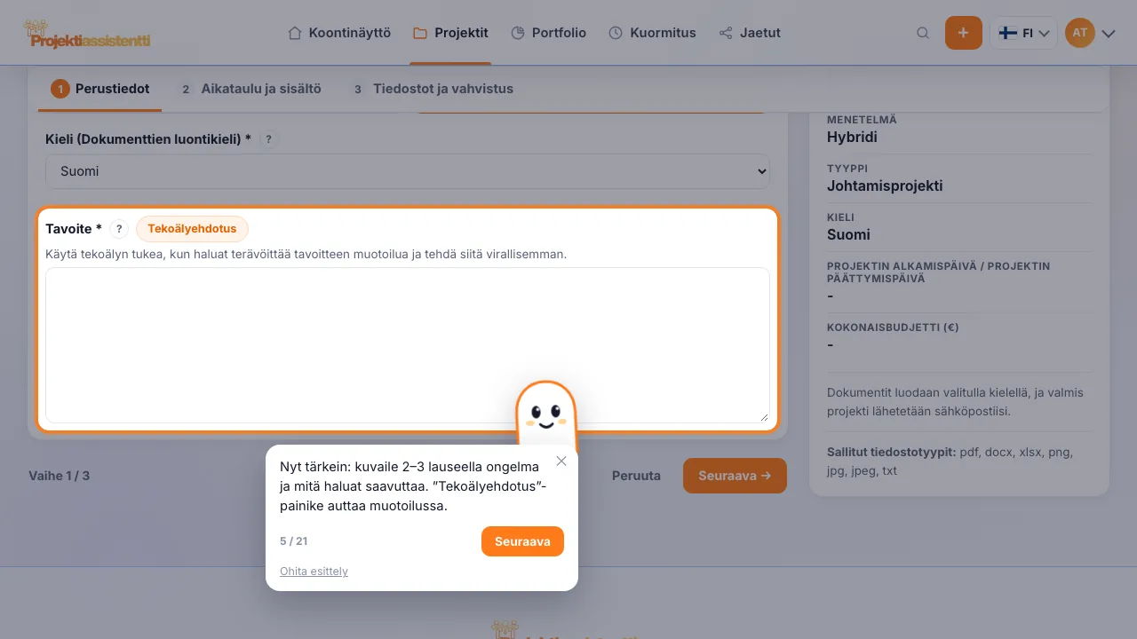Select the Perustiedot step tab
1137x639 pixels.
pos(100,89)
